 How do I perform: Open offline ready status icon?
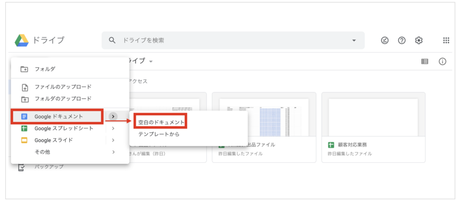(384, 40)
